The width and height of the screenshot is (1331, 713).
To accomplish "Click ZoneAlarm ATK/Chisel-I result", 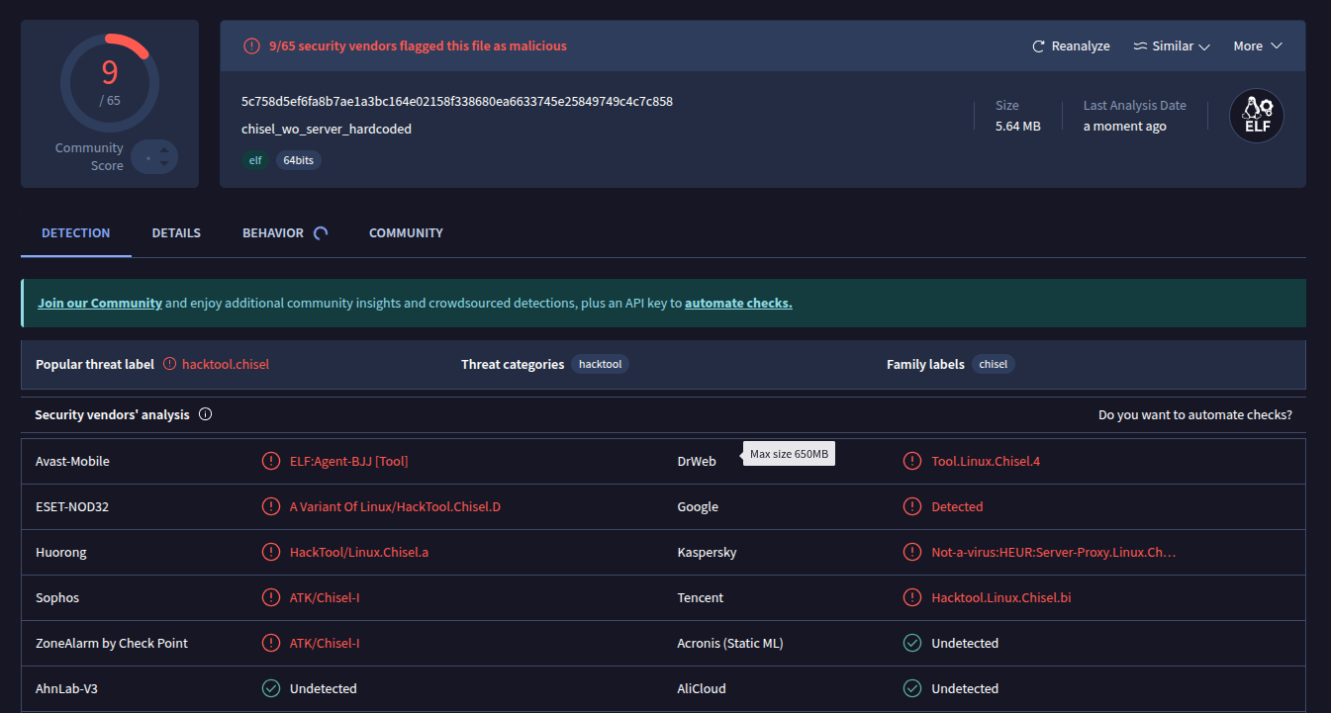I will click(x=325, y=644).
